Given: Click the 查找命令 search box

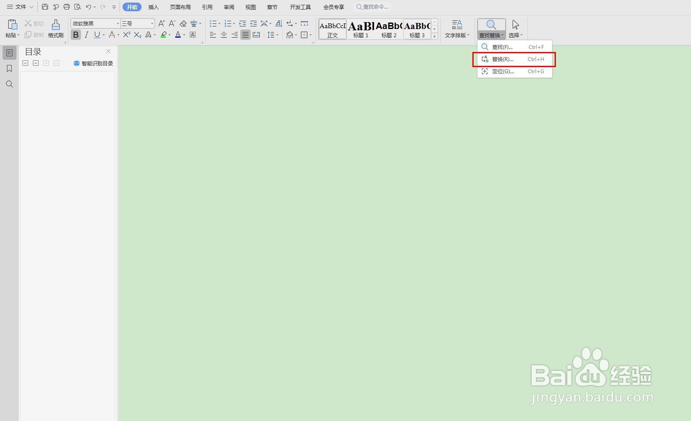Looking at the screenshot, I should click(373, 7).
